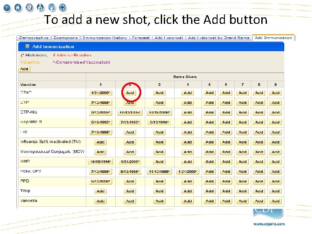
Task: Click Add for DTP-Hib dose 4
Action: (188, 112)
